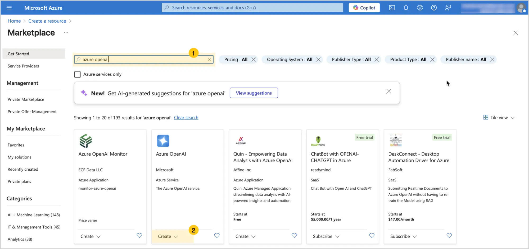This screenshot has width=529, height=249.
Task: Select Service Providers in the sidebar
Action: point(23,66)
